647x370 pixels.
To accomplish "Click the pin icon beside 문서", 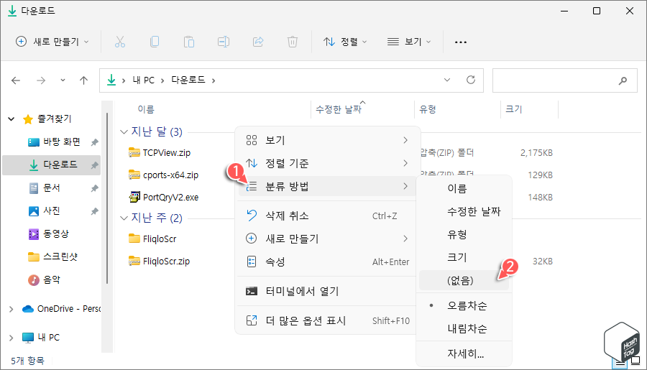I will (94, 188).
